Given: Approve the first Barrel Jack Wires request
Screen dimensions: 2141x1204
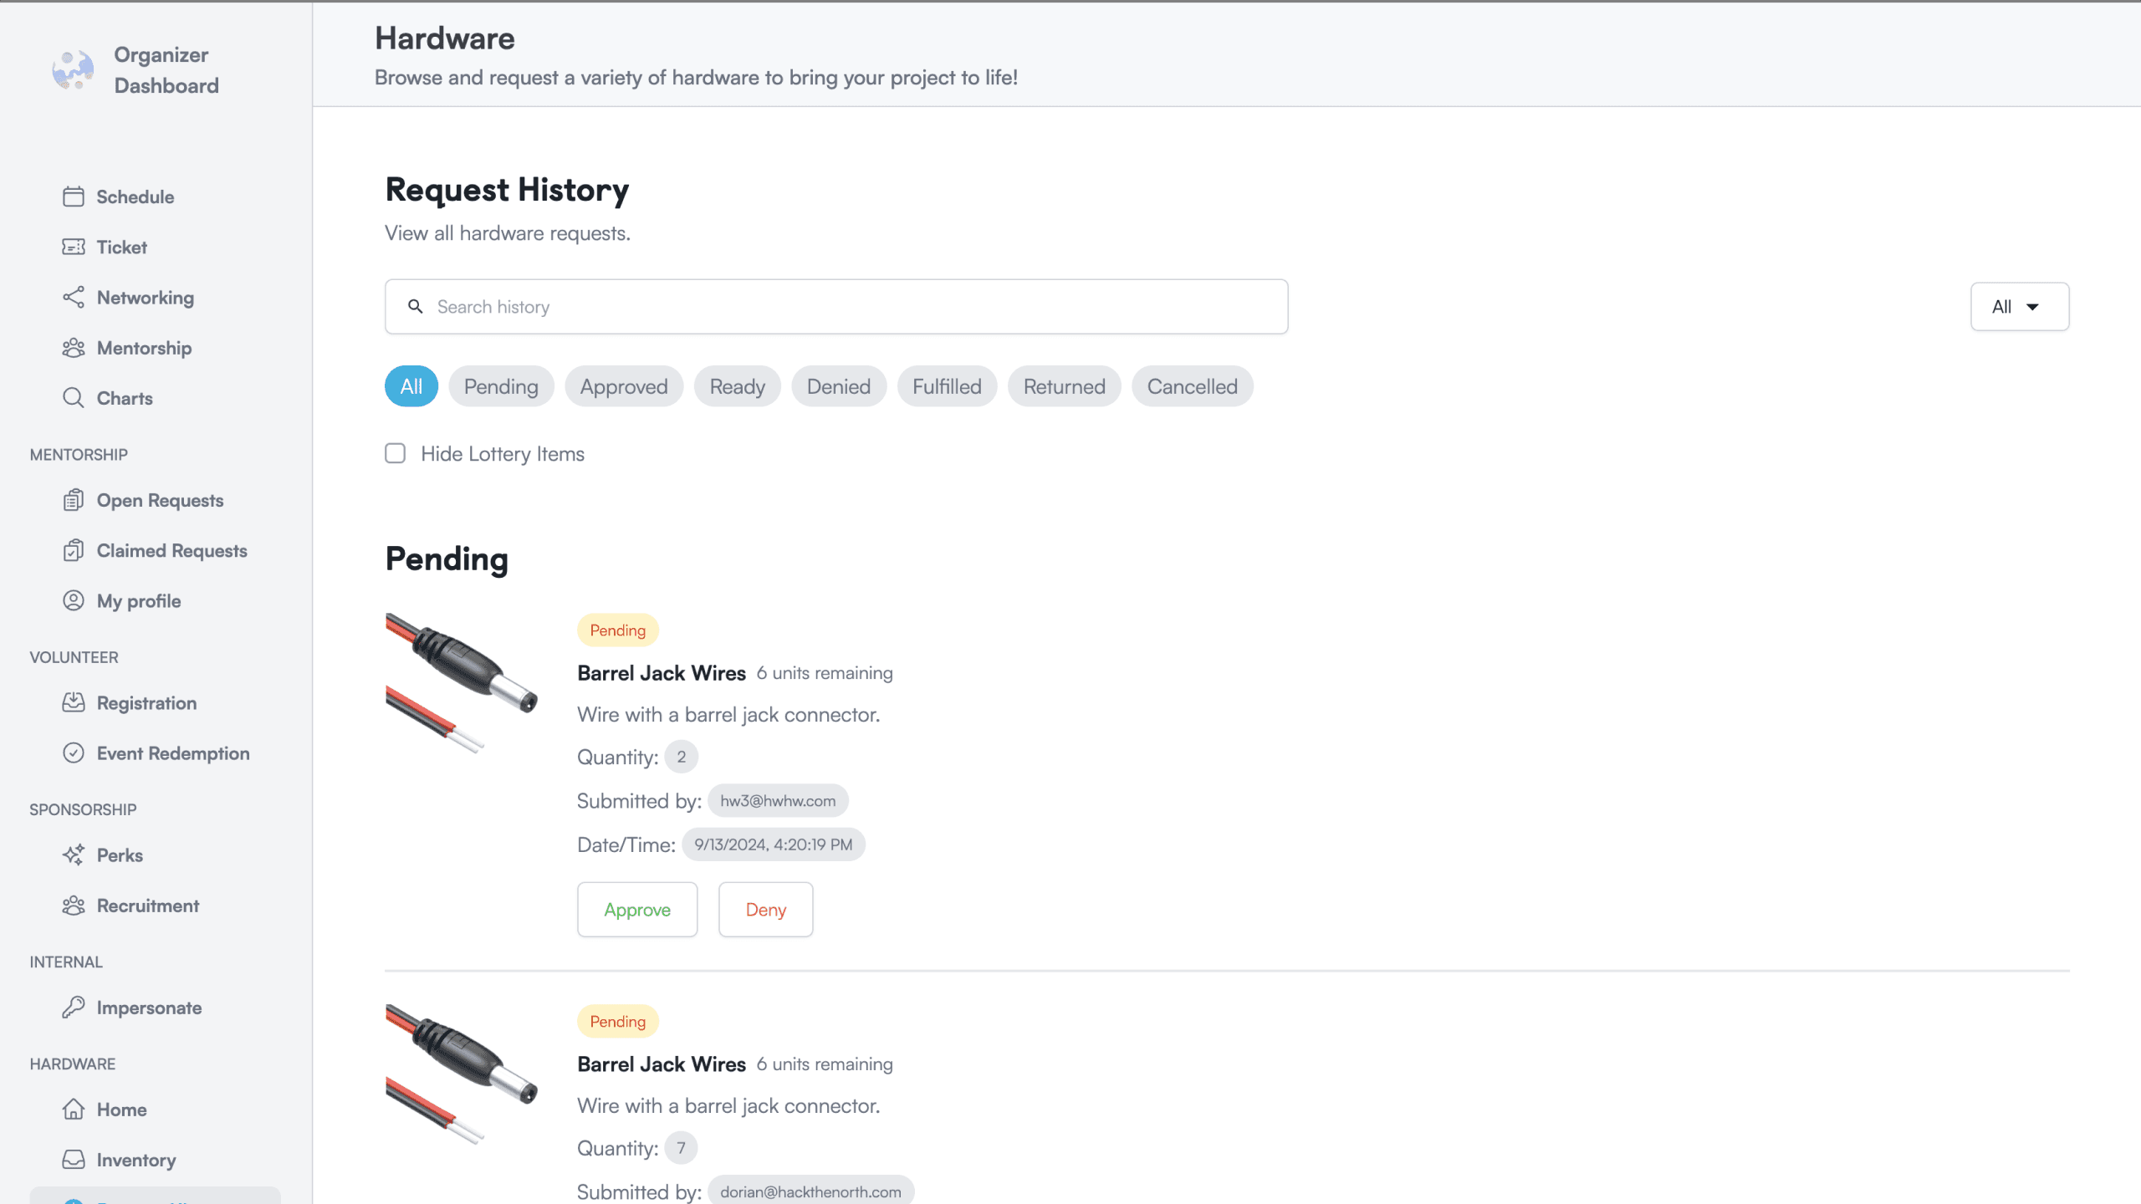Looking at the screenshot, I should pyautogui.click(x=637, y=910).
